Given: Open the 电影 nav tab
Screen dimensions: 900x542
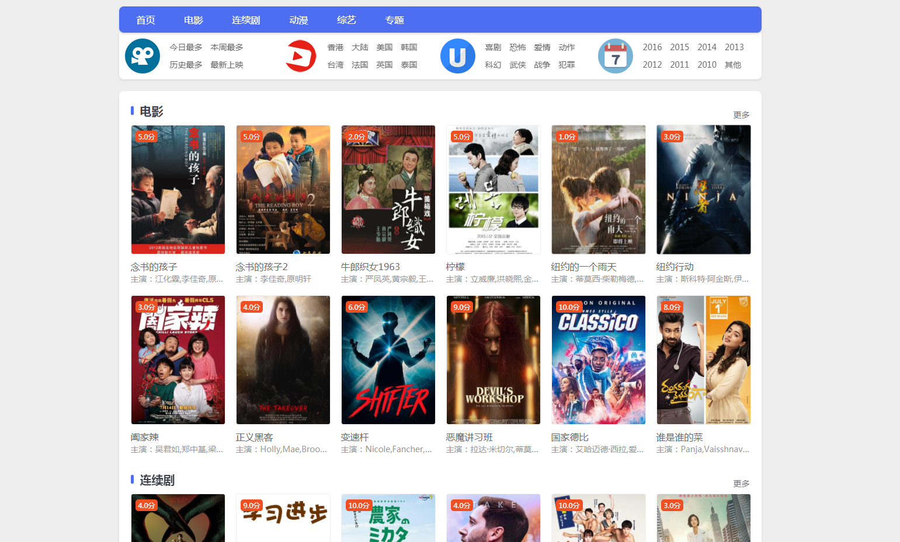Looking at the screenshot, I should point(193,20).
